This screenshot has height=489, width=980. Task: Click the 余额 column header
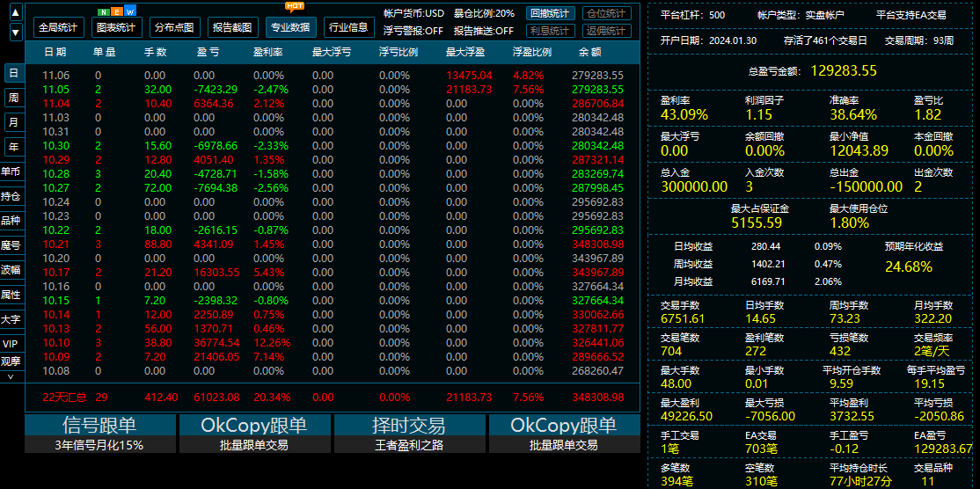(x=590, y=53)
